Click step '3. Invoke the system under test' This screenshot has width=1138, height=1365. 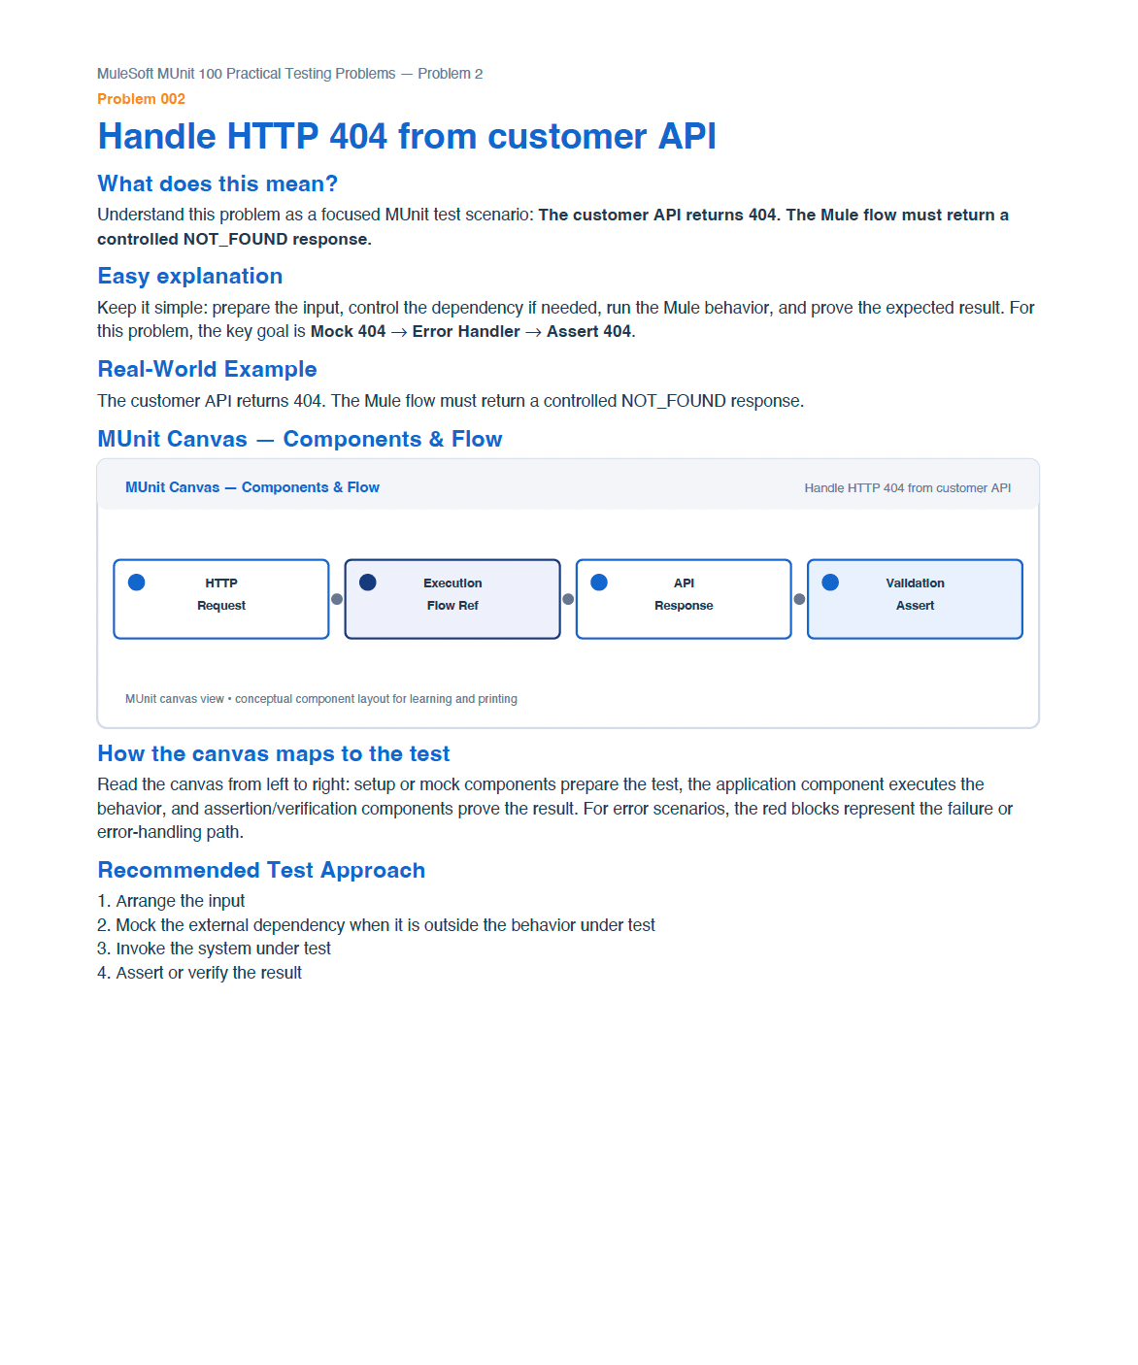tap(214, 949)
